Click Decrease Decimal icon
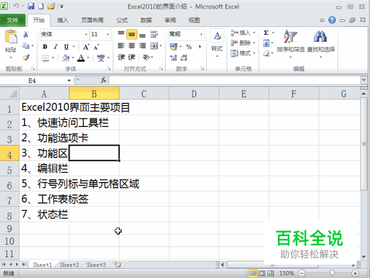 (x=184, y=58)
